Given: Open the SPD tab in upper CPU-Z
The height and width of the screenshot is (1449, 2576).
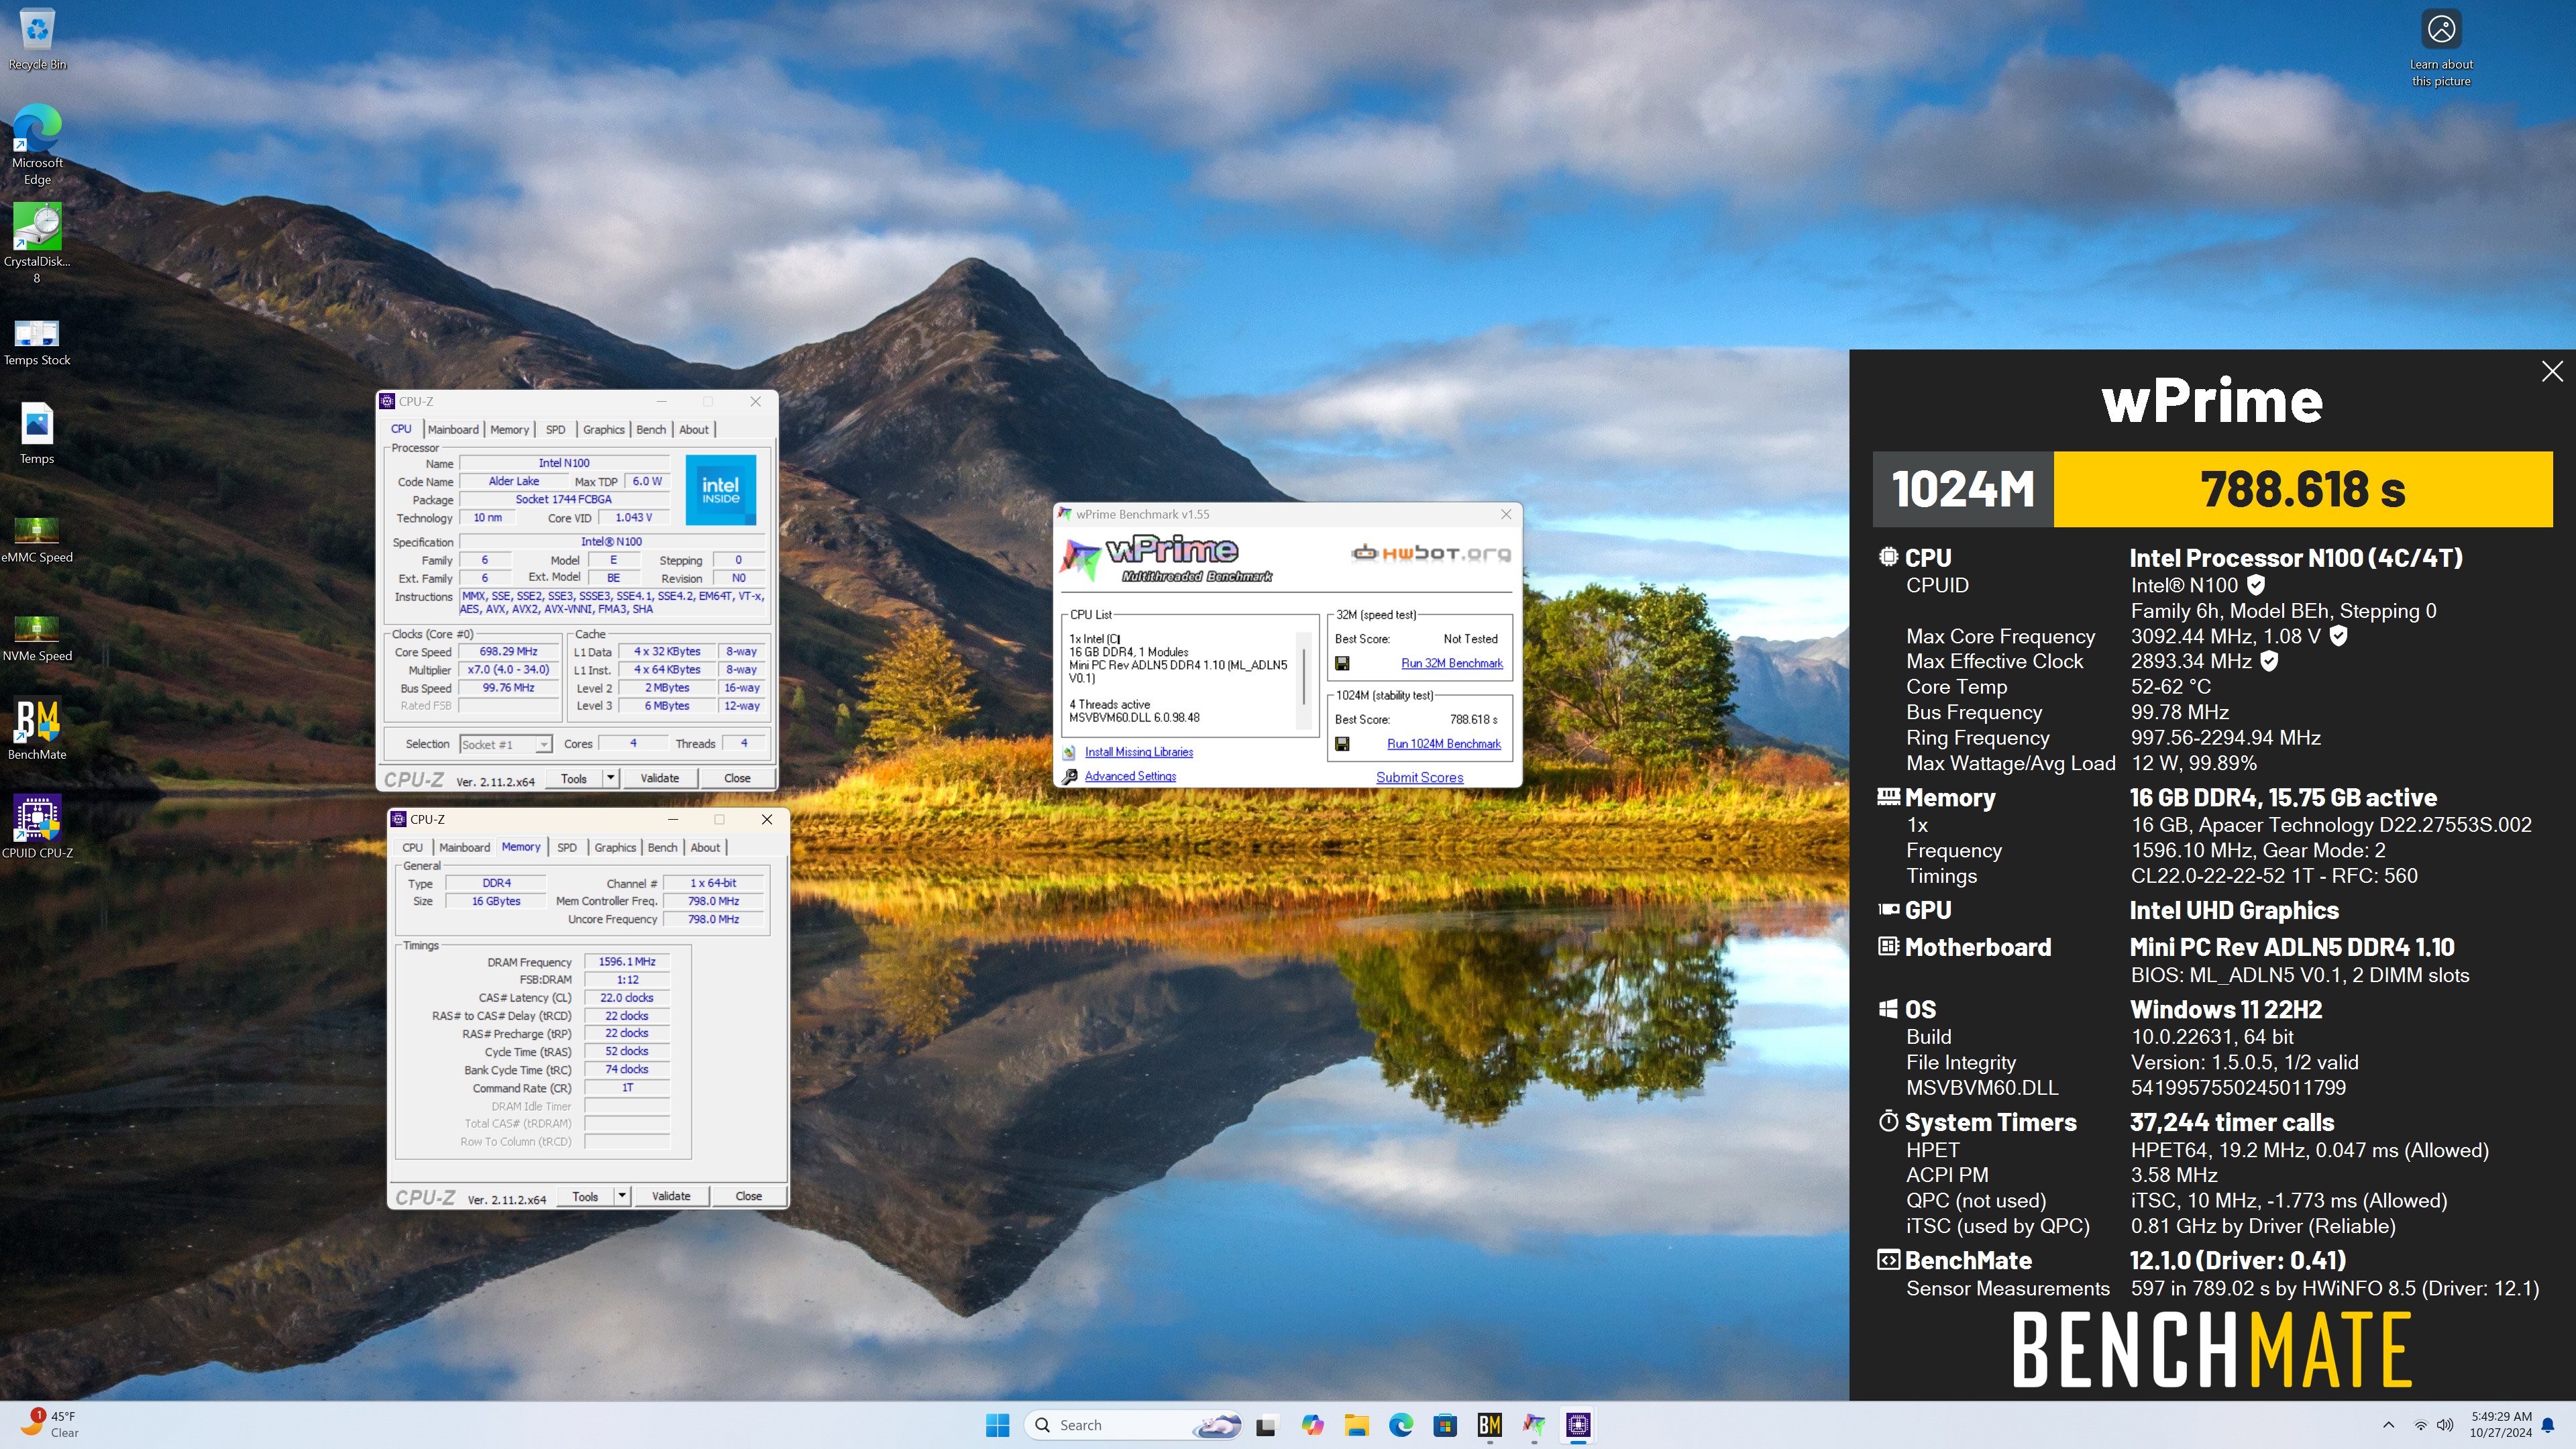Looking at the screenshot, I should coord(555,430).
